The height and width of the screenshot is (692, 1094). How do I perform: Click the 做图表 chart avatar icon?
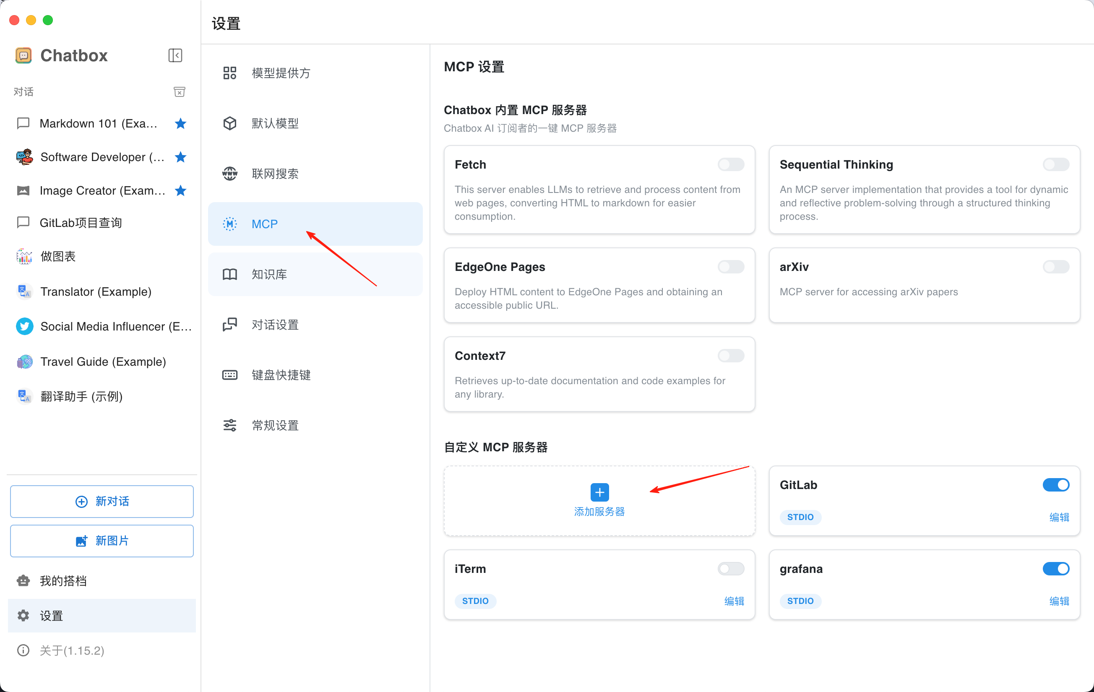(x=24, y=256)
